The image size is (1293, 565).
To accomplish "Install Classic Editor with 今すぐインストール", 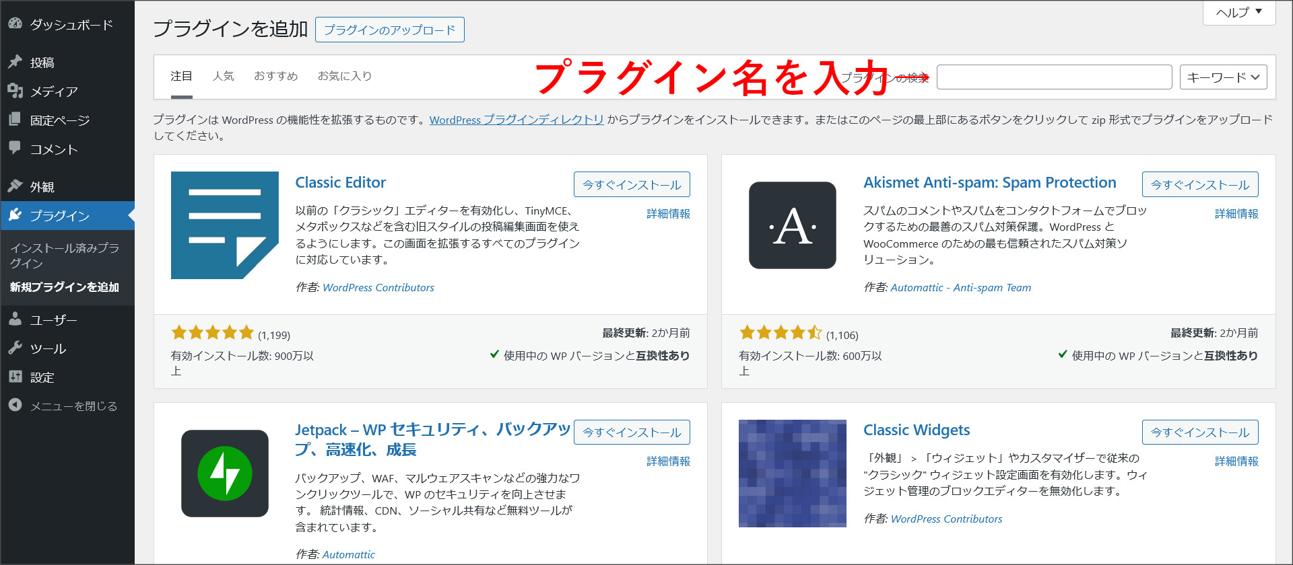I will (632, 184).
